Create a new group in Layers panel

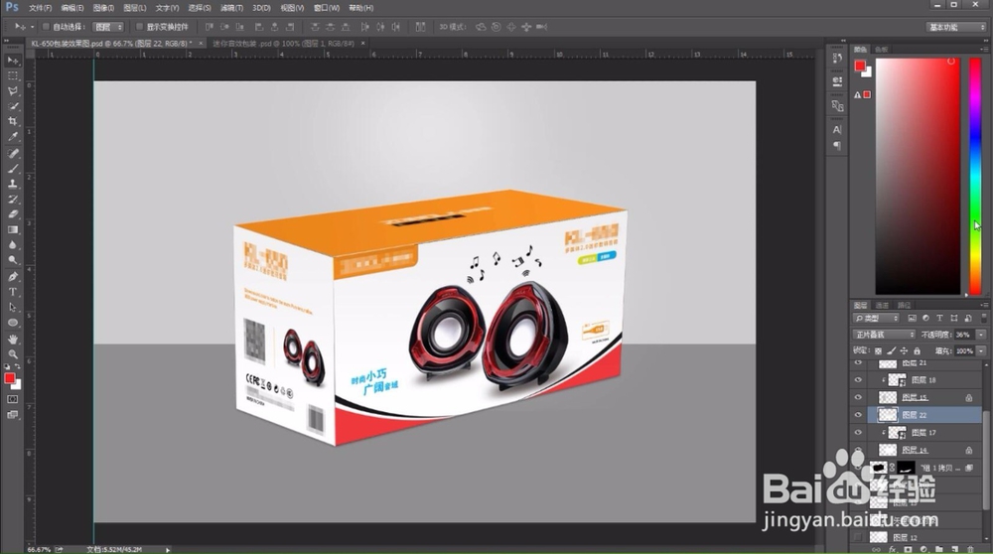(x=938, y=550)
